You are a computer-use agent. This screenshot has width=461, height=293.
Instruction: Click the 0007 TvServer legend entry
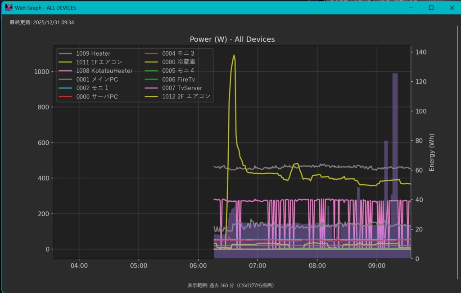(x=173, y=88)
